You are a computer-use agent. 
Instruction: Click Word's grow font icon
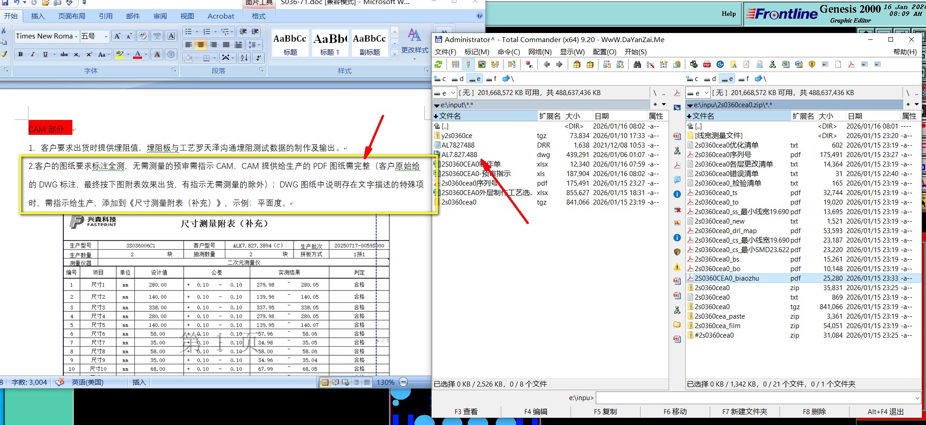(x=117, y=36)
